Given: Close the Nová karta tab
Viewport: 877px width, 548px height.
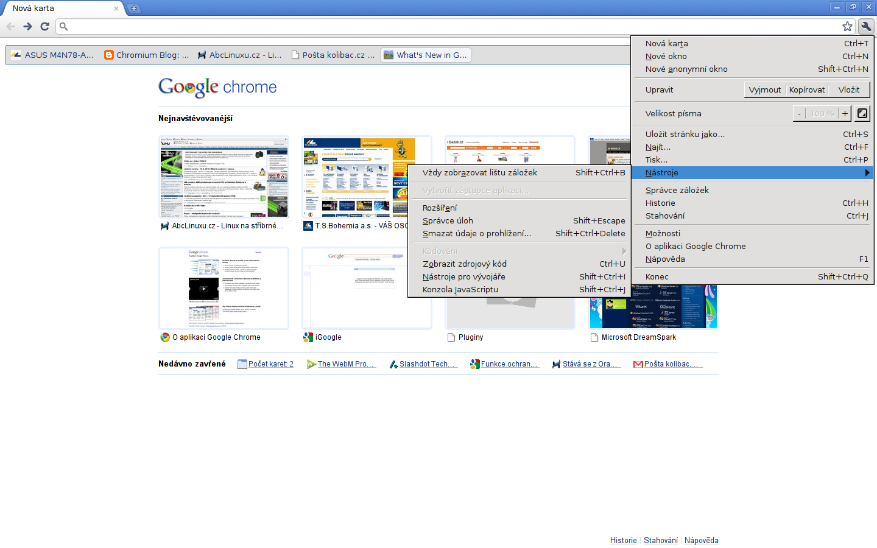Looking at the screenshot, I should pos(116,9).
